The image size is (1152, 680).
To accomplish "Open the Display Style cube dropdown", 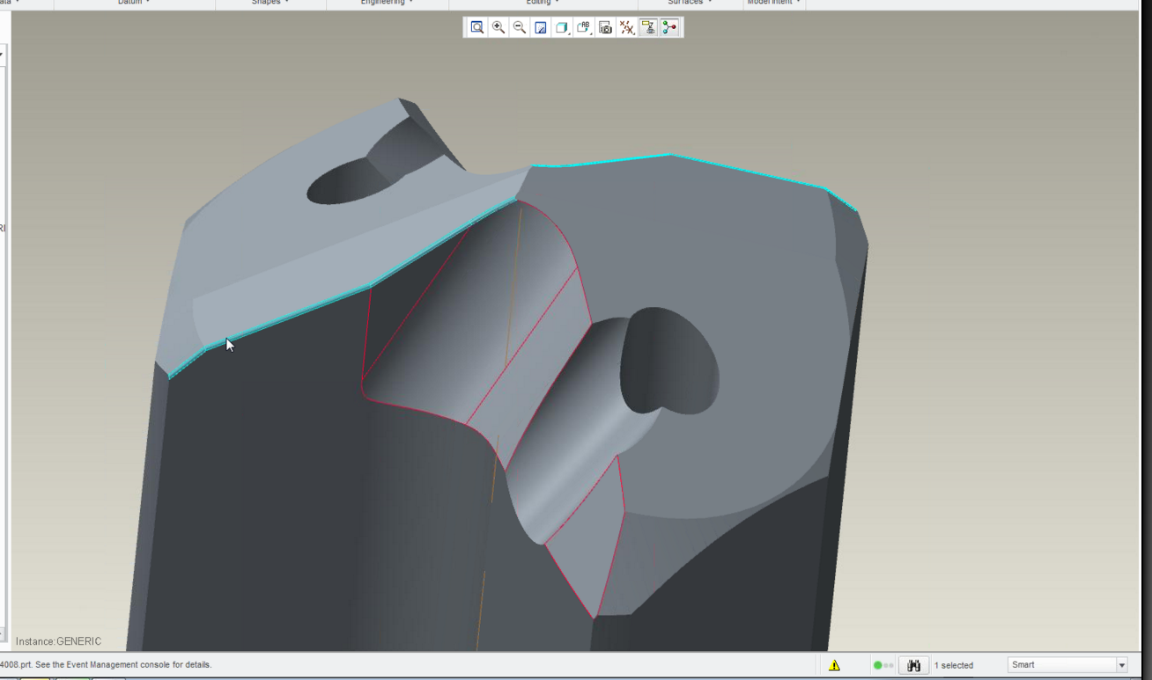I will [562, 27].
